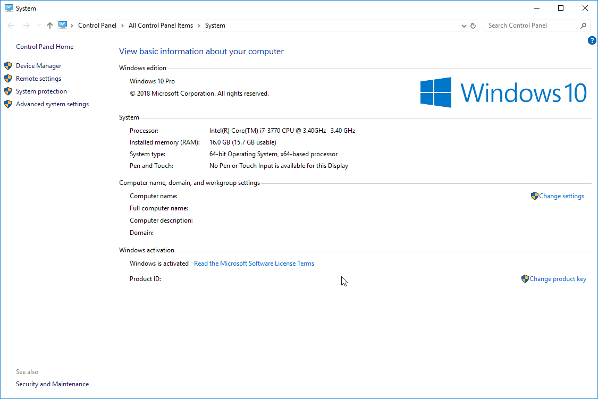Open Device Manager link
The width and height of the screenshot is (598, 399).
[38, 66]
